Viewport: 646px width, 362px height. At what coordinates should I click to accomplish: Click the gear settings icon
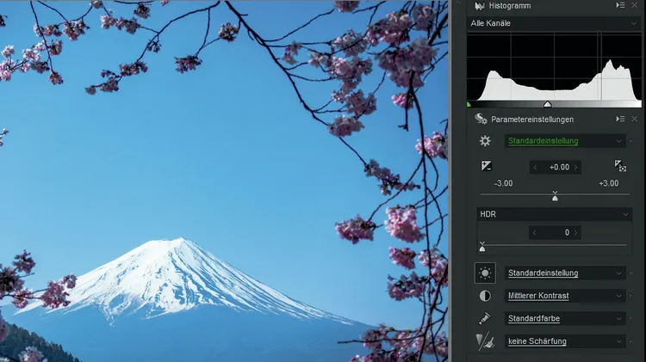[485, 141]
